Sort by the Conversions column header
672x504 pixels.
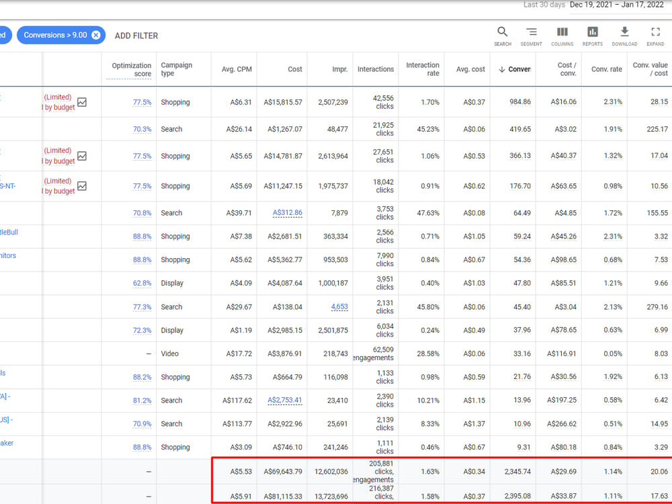(x=515, y=69)
